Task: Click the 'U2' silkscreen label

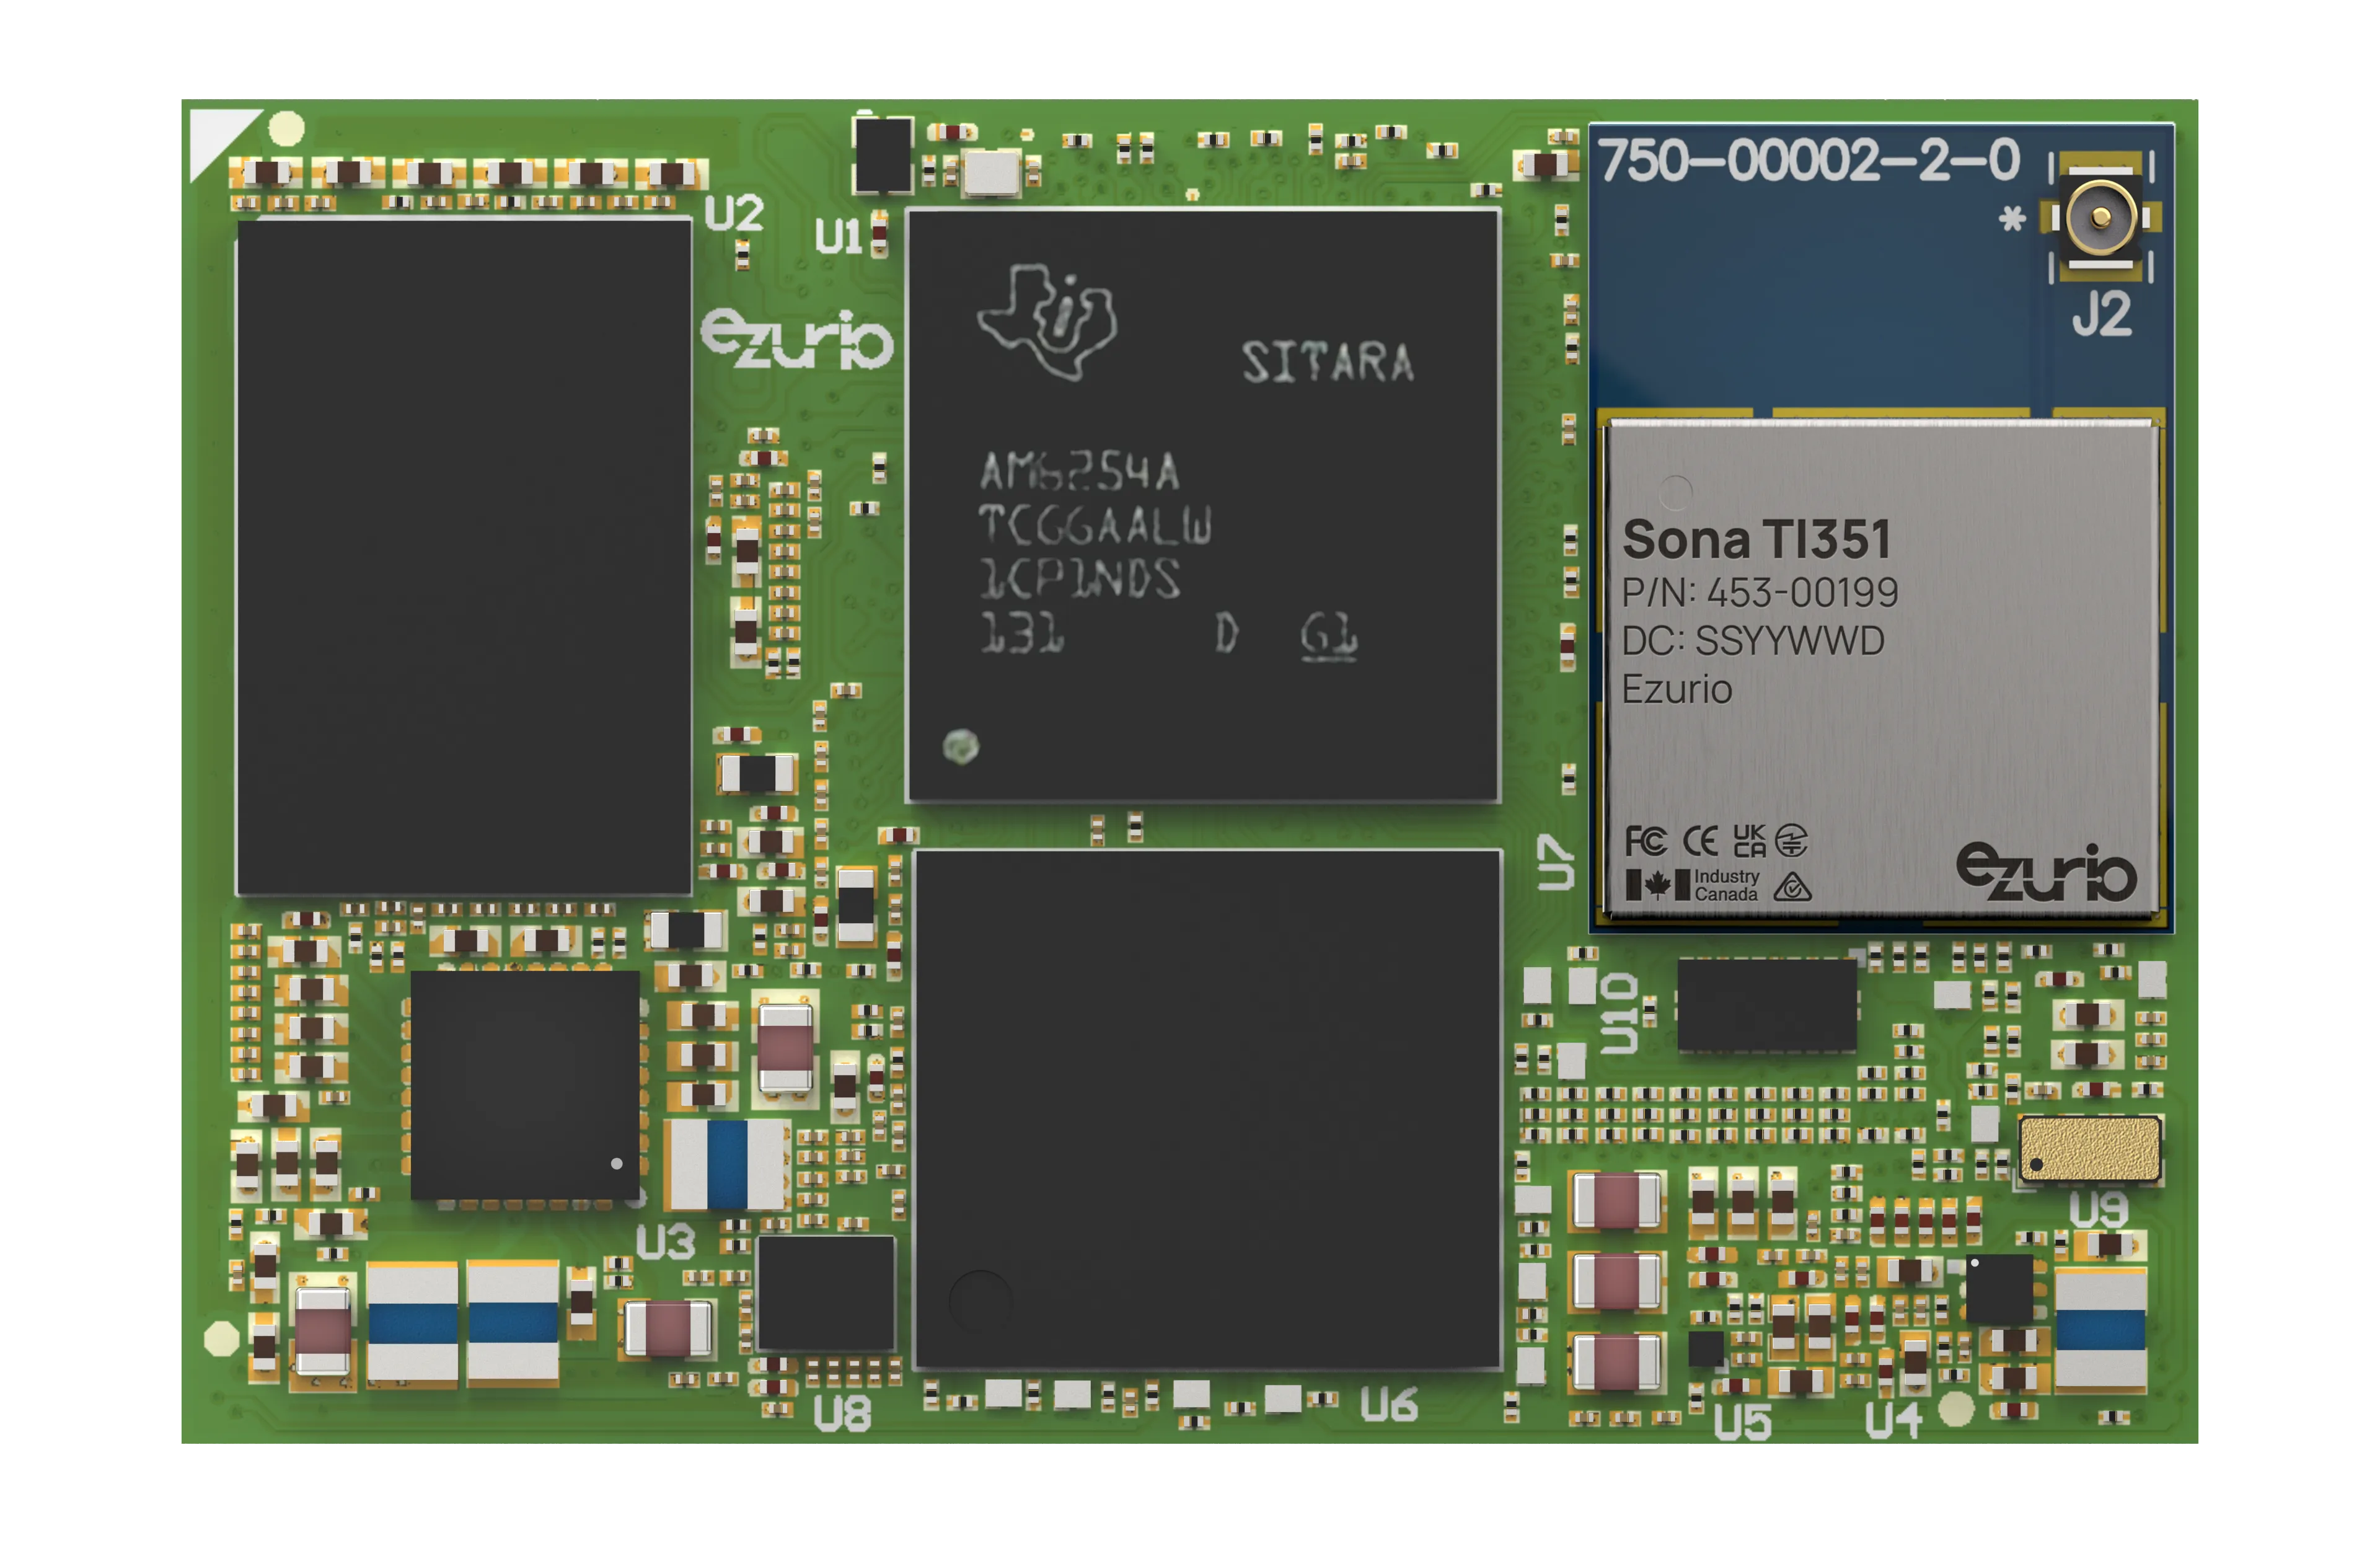Action: tap(734, 212)
